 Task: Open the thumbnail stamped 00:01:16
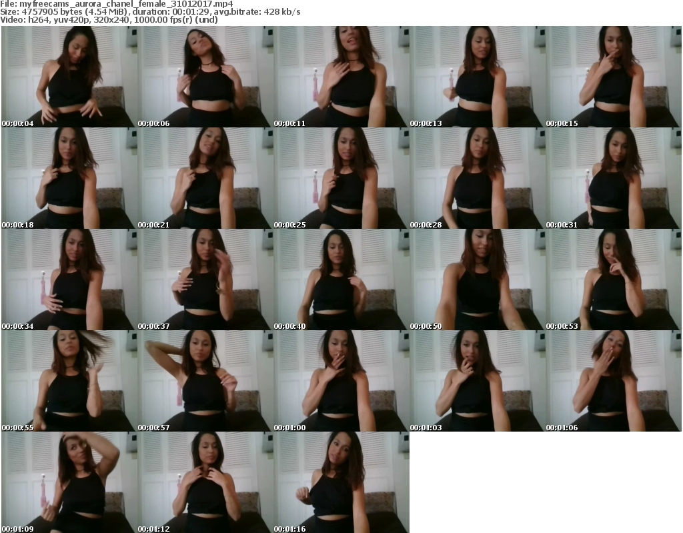tap(341, 482)
